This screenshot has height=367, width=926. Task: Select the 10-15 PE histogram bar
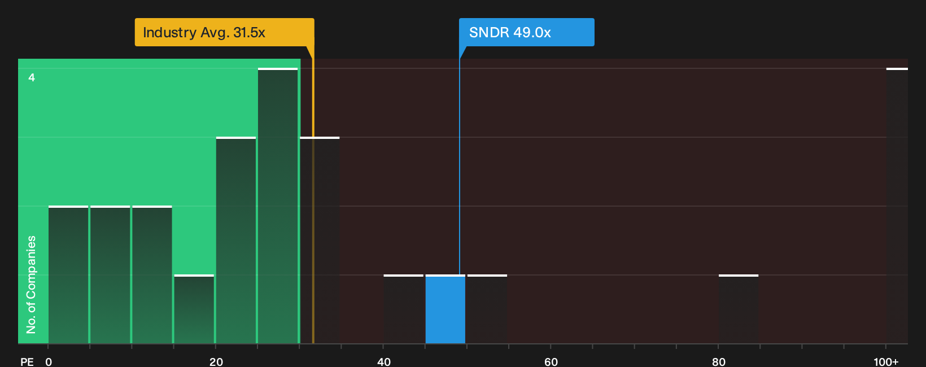click(x=152, y=275)
